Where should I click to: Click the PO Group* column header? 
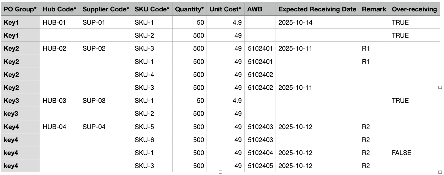20,9
